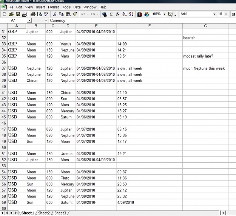Click the Format Painter brush icon

[75, 14]
